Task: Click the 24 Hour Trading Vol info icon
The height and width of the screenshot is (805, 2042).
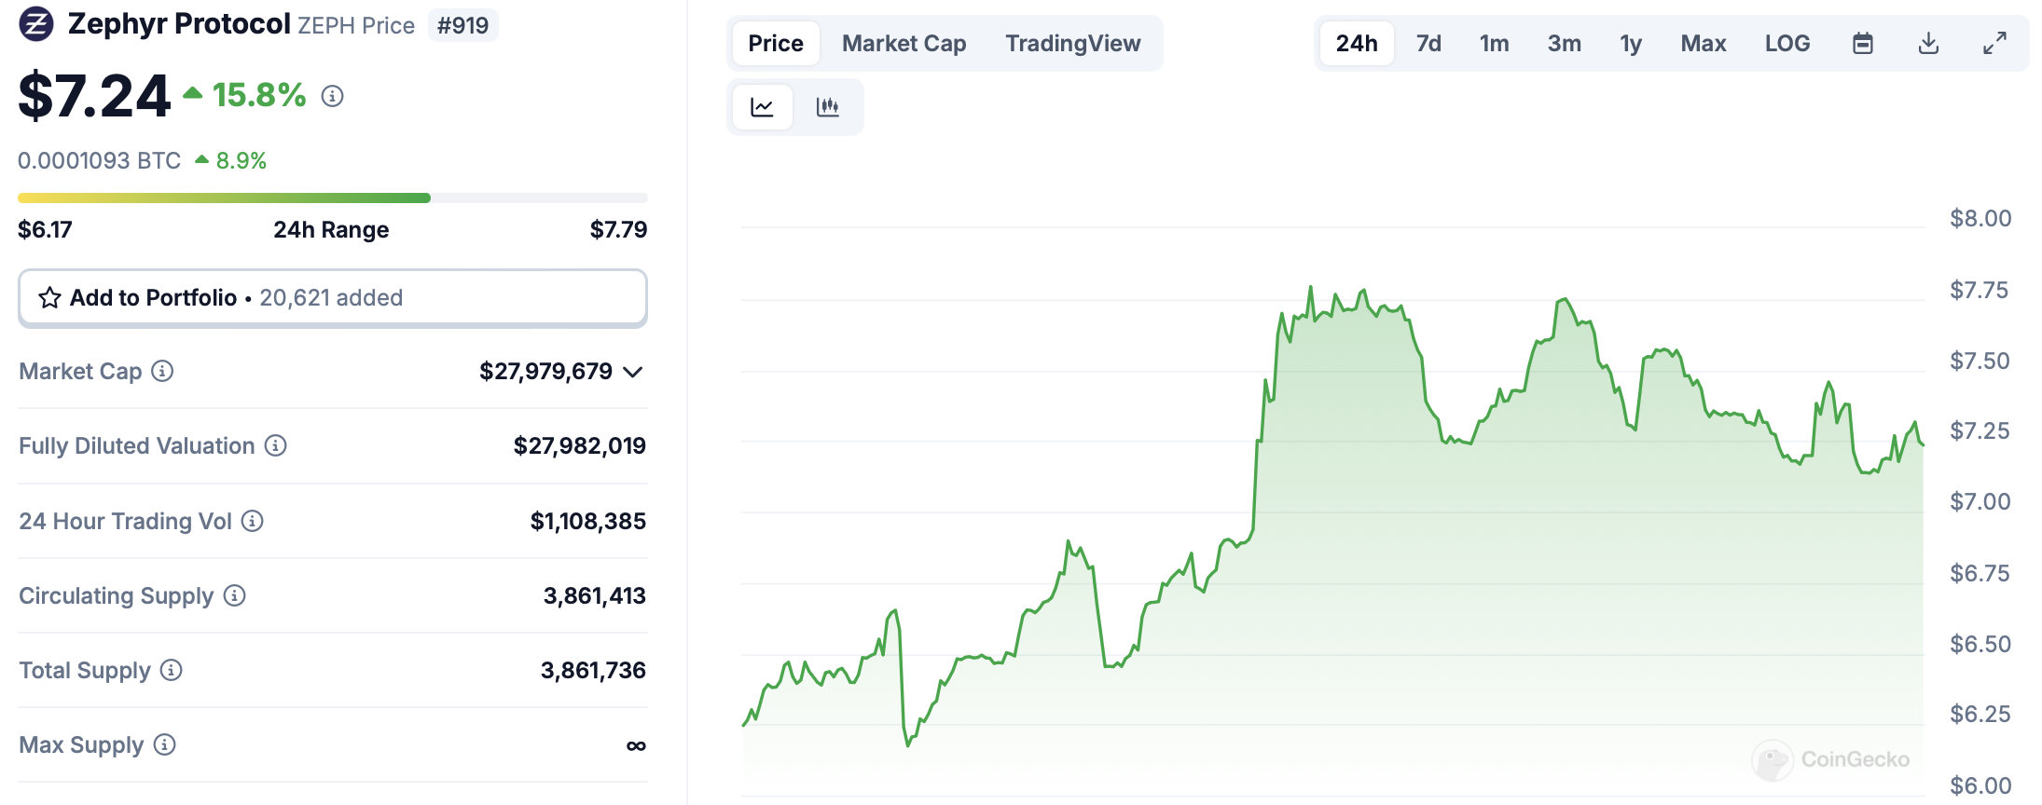Action: click(253, 521)
